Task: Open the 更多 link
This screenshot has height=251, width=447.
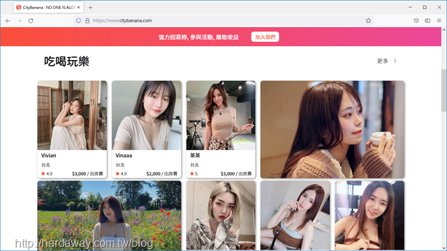Action: click(383, 61)
